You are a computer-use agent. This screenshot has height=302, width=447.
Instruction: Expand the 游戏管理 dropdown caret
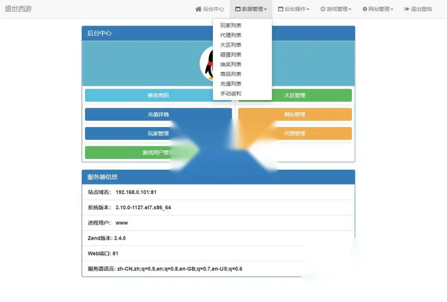[350, 9]
